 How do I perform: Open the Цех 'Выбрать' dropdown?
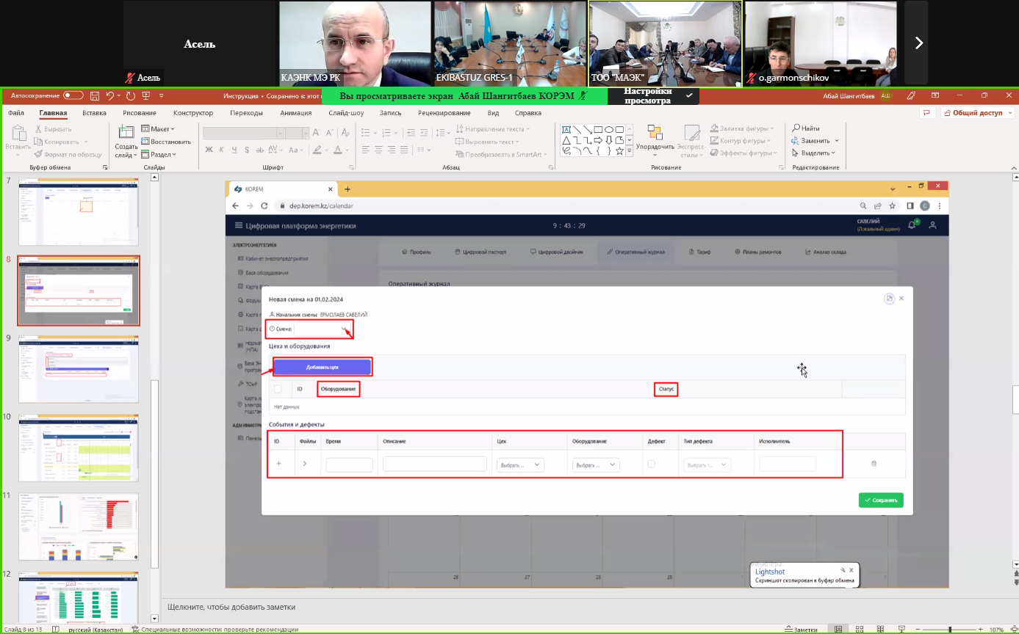[x=521, y=464]
